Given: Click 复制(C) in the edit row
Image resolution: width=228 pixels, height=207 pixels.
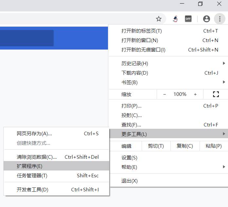Looking at the screenshot, I should tap(185, 146).
